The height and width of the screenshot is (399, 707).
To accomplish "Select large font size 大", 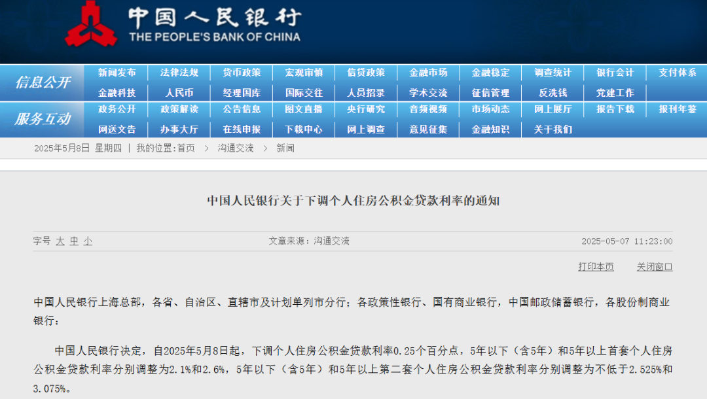I will [60, 241].
